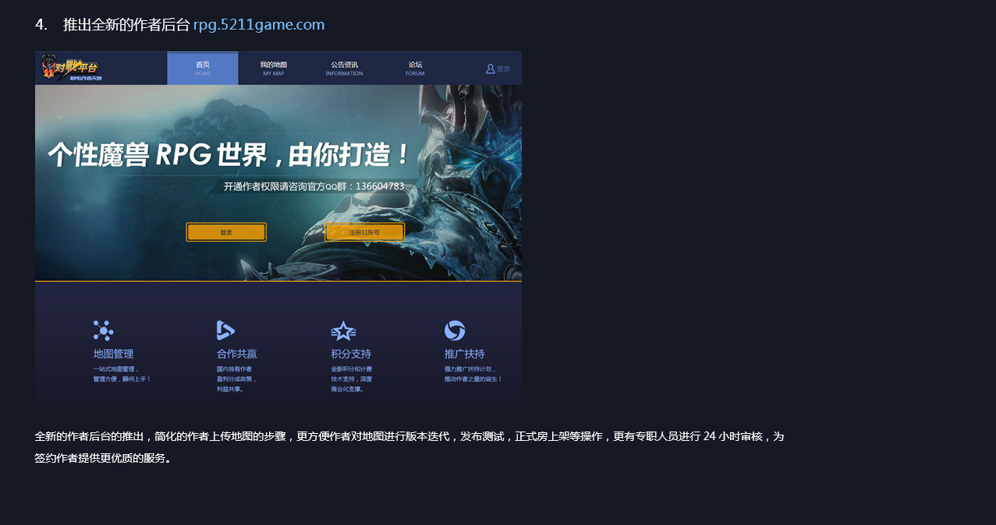This screenshot has height=525, width=996.
Task: Open the 我的地图 MY MAP tab
Action: coord(274,69)
